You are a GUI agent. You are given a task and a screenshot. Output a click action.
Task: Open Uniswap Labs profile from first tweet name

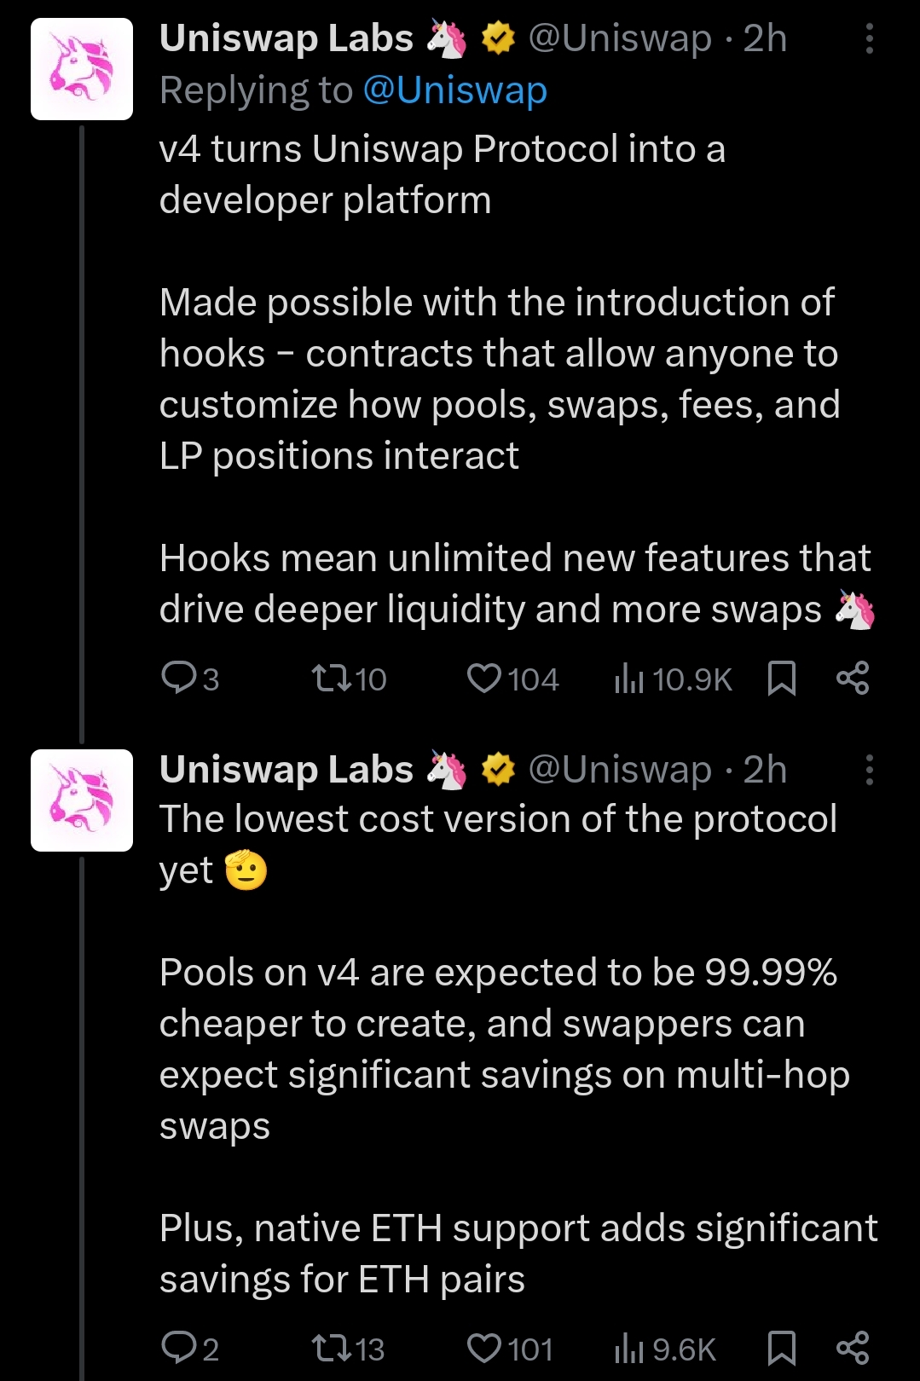(x=286, y=39)
